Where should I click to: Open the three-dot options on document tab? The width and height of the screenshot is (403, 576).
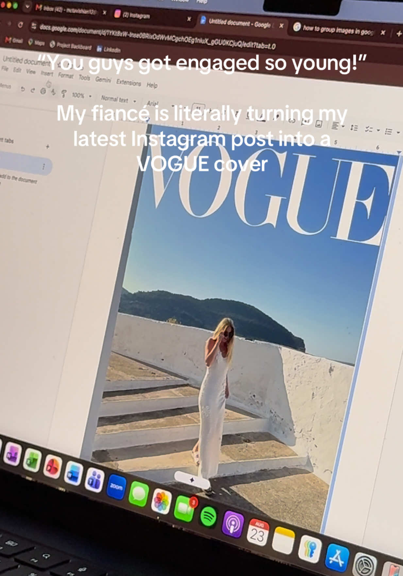(x=43, y=167)
